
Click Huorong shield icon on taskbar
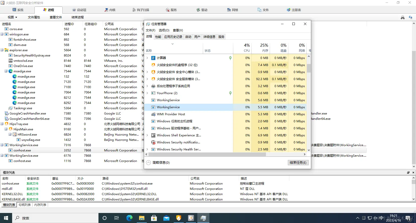click(179, 218)
